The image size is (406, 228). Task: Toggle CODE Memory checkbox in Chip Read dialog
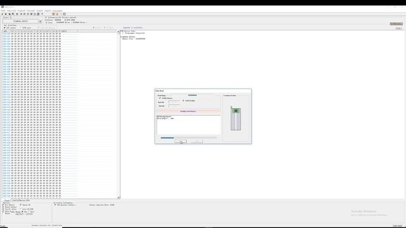tap(160, 98)
